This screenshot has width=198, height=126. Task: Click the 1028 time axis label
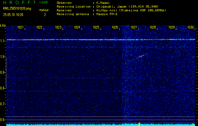pyautogui.click(x=153, y=27)
